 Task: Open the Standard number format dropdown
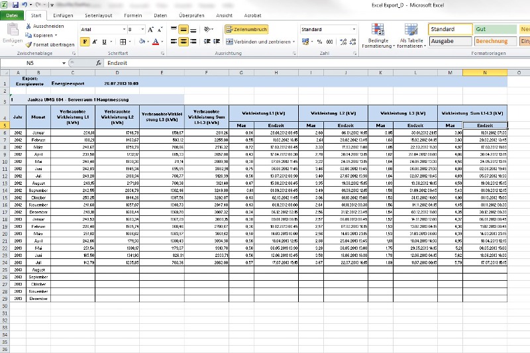click(354, 29)
